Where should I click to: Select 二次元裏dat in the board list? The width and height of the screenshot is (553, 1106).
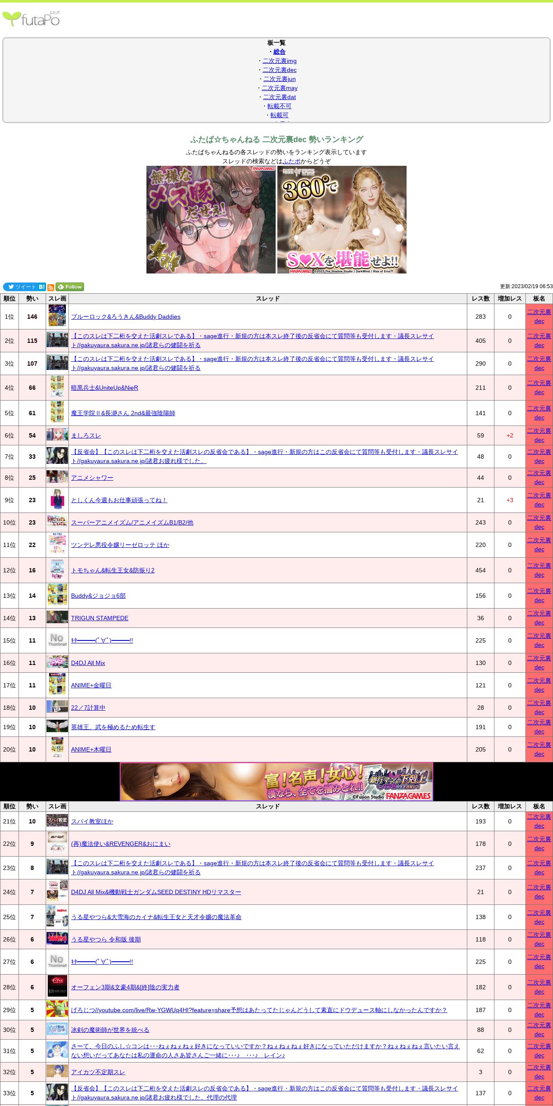(280, 97)
